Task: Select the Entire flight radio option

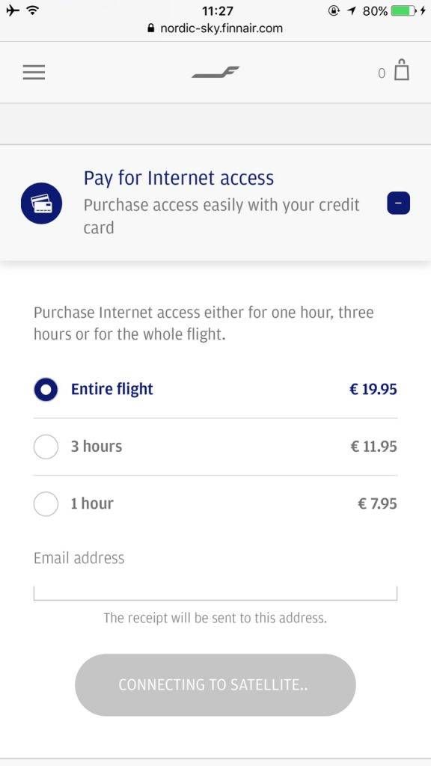Action: [x=46, y=389]
